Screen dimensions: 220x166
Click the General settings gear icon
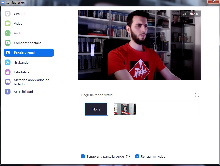(8, 14)
